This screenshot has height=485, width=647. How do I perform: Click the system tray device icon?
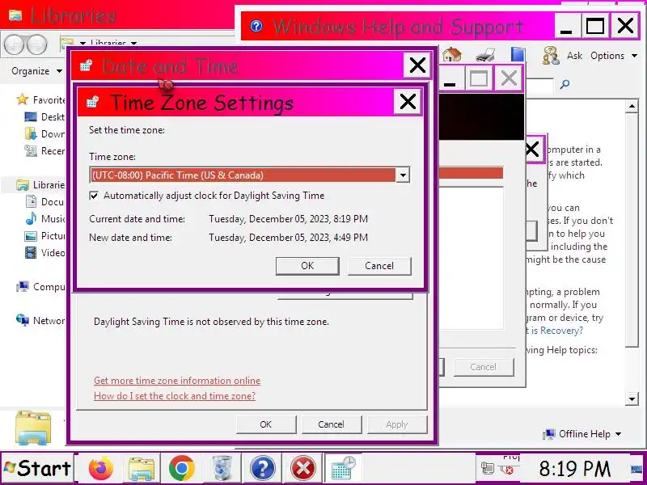pos(488,469)
